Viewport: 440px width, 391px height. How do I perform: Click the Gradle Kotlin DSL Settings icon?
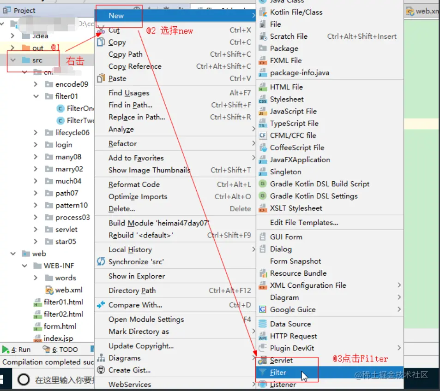pyautogui.click(x=263, y=195)
